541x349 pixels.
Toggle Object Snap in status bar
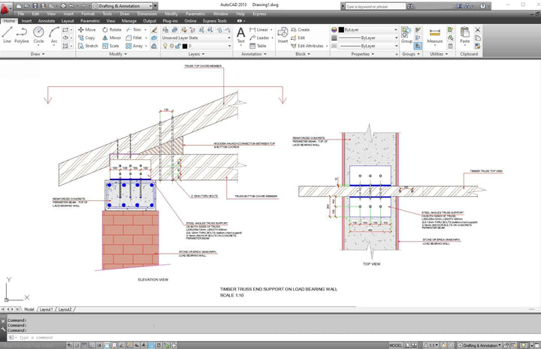pyautogui.click(x=107, y=344)
